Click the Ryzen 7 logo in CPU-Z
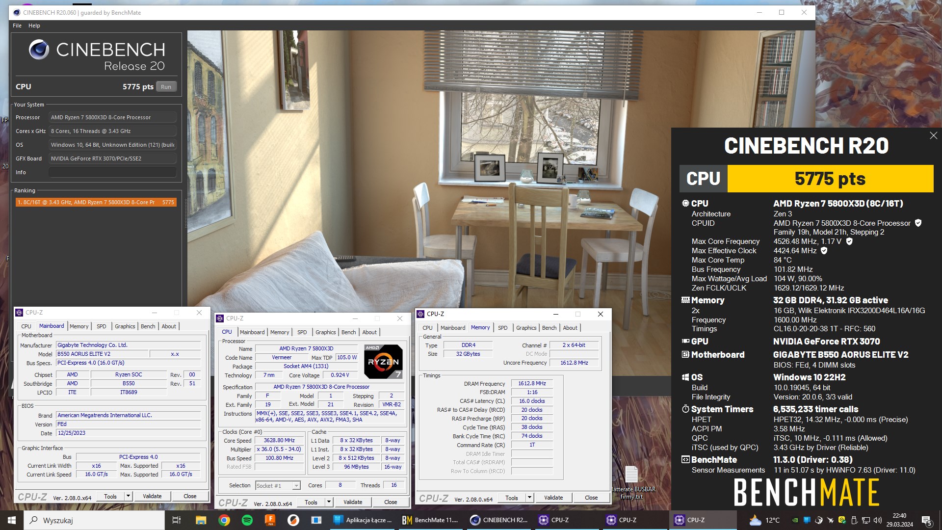Viewport: 942px width, 530px height. click(x=383, y=362)
